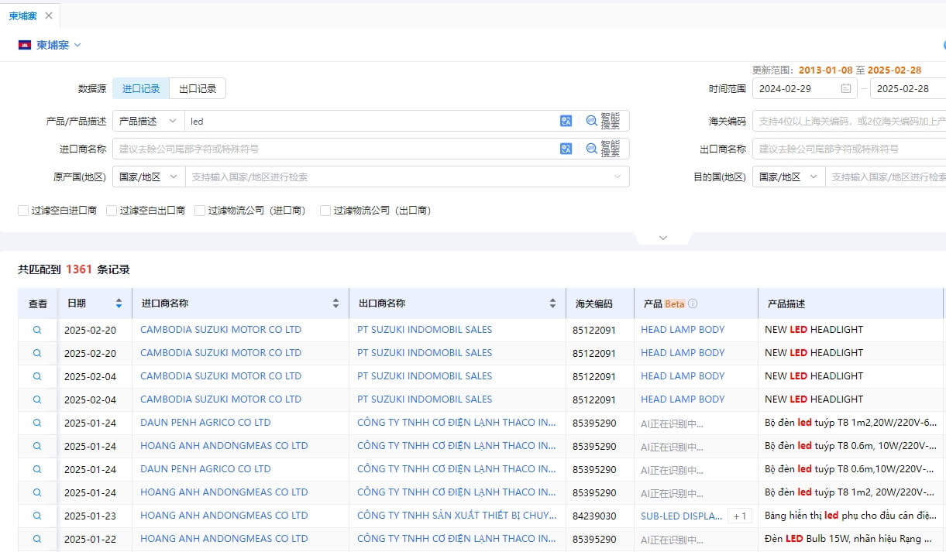Check 过滤空白出口商
Screen dimensions: 946x552
[x=112, y=210]
